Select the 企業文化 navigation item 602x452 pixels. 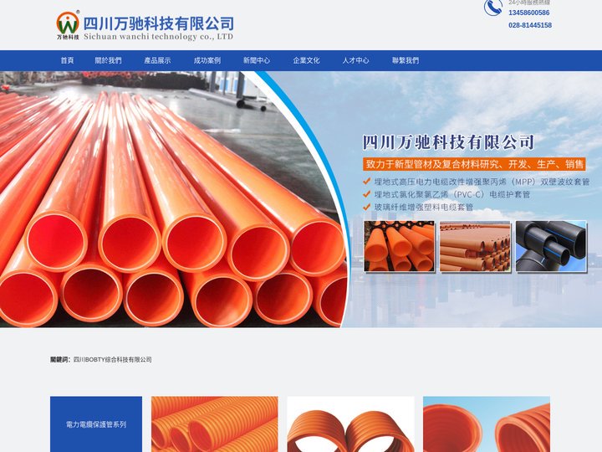click(306, 60)
